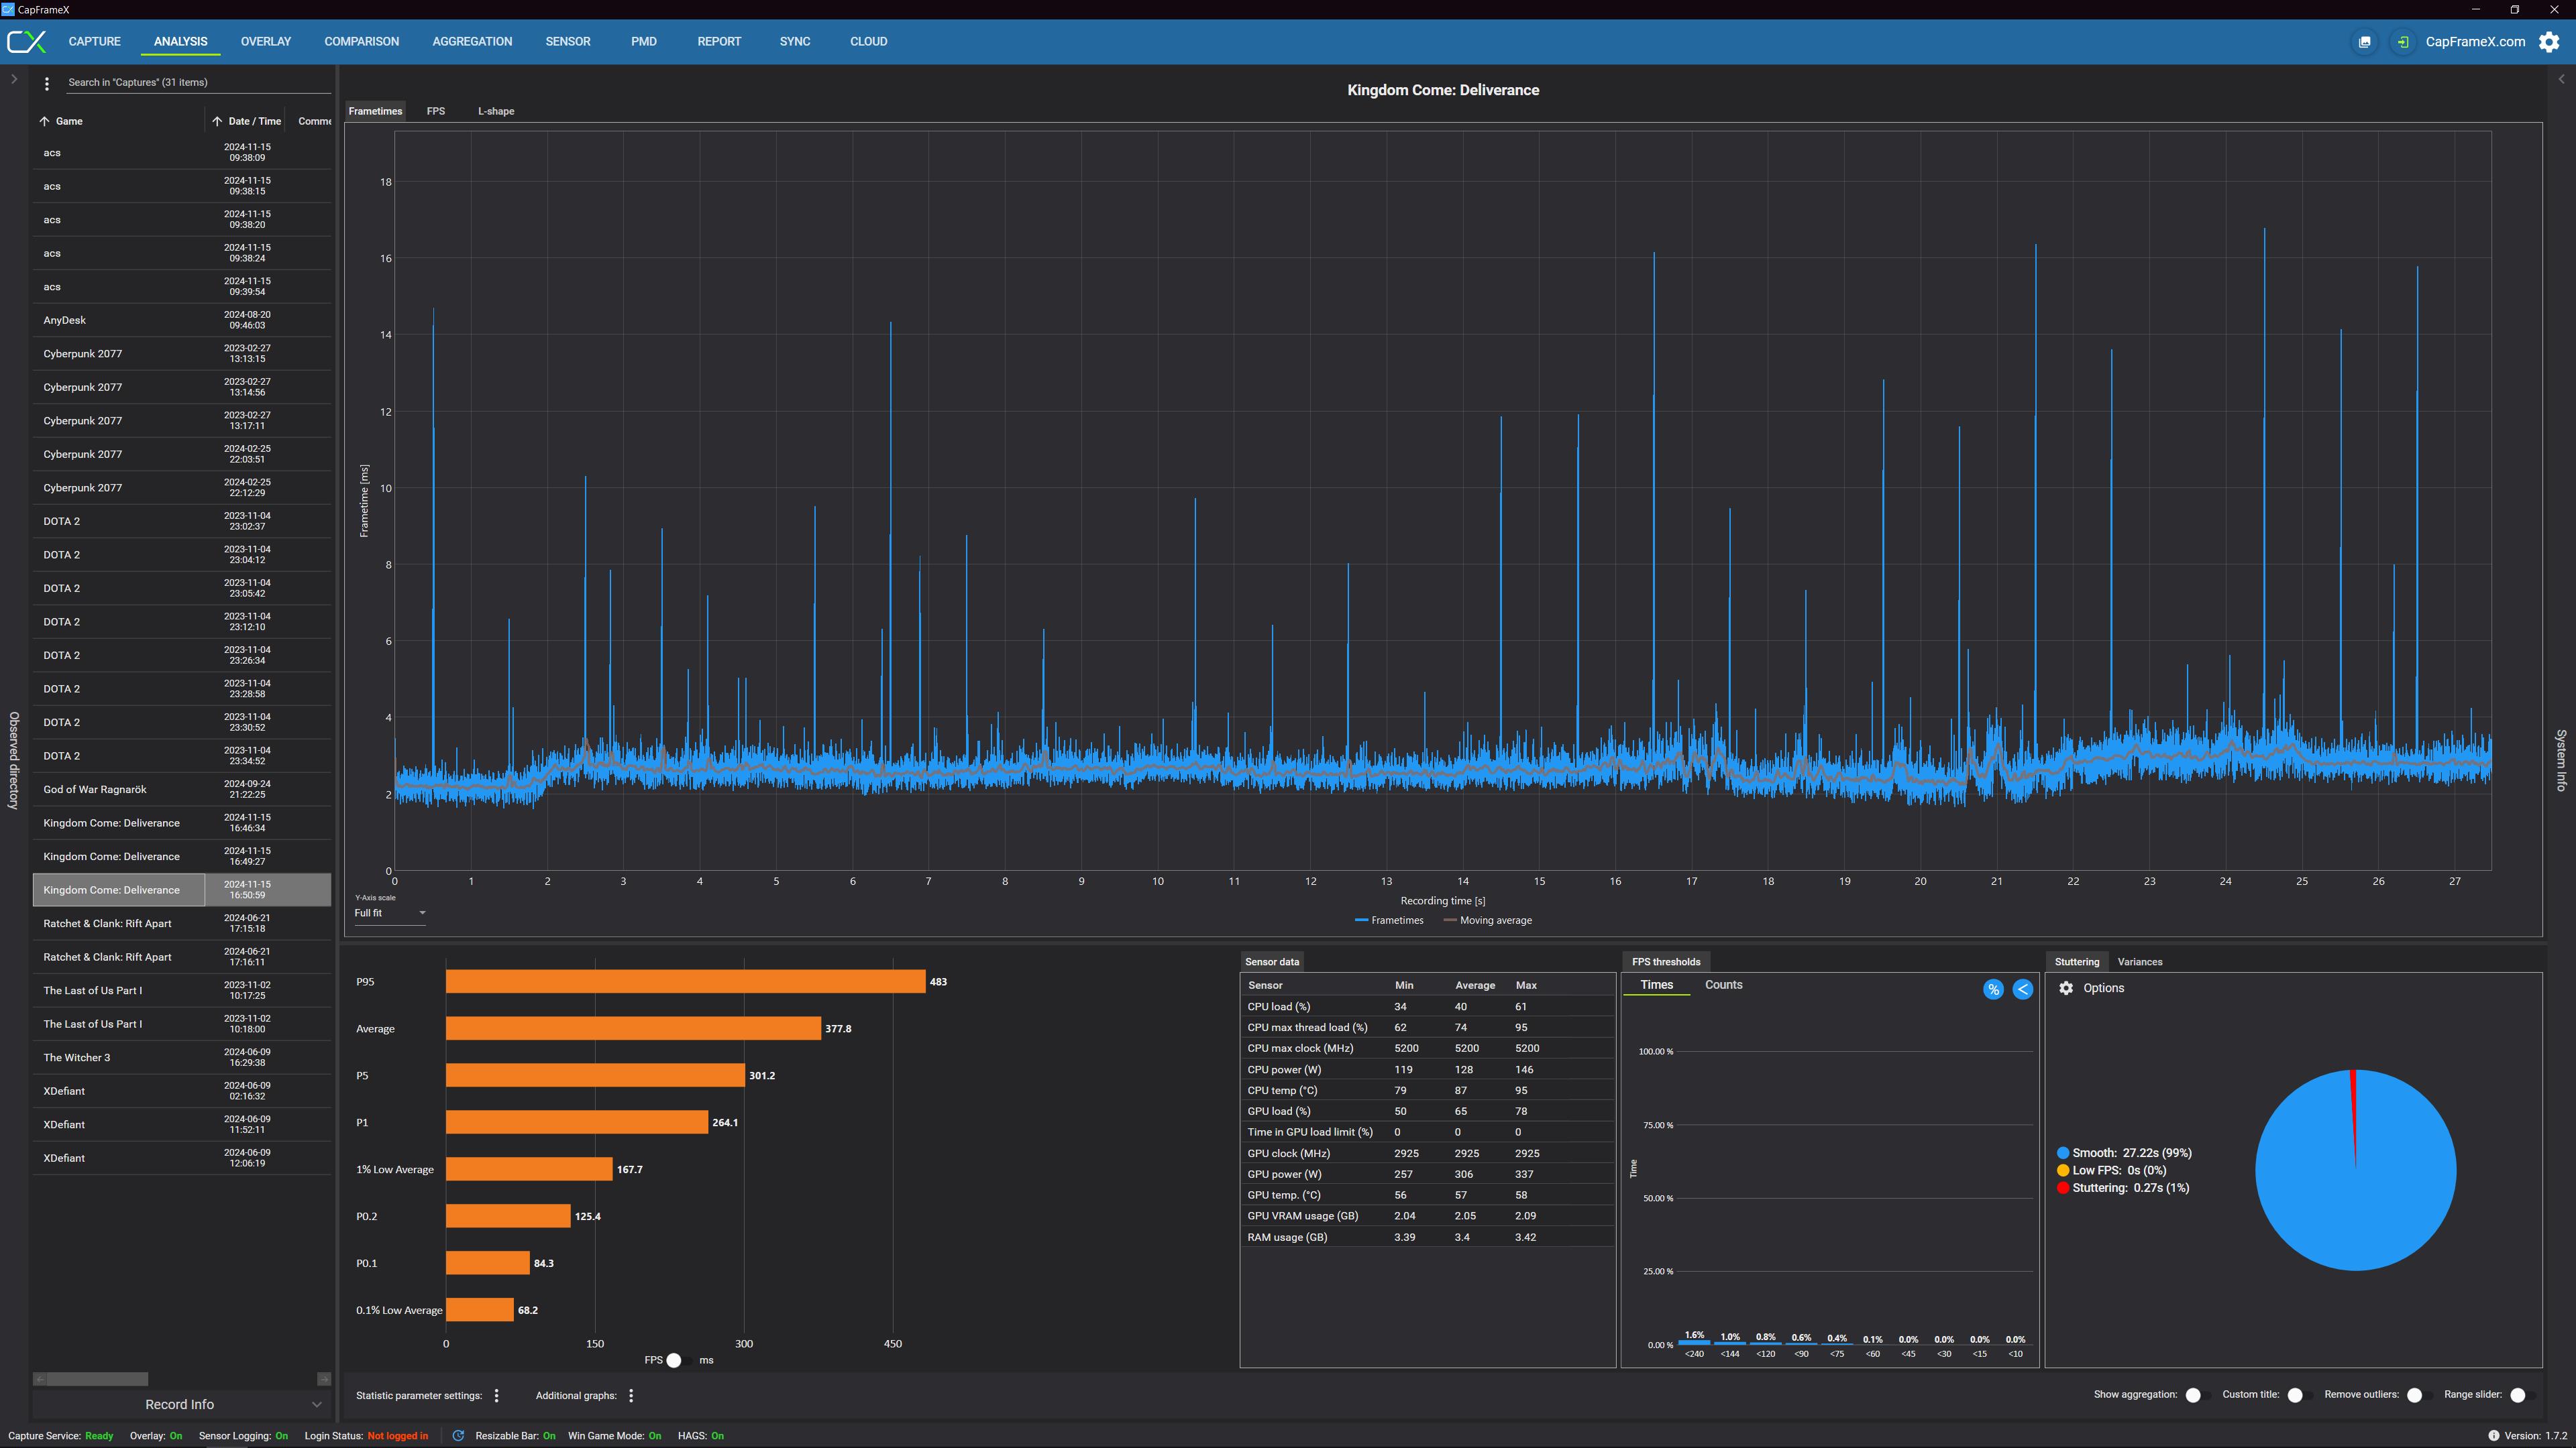Select The Last of Us Part I 10:18:00

point(182,1023)
